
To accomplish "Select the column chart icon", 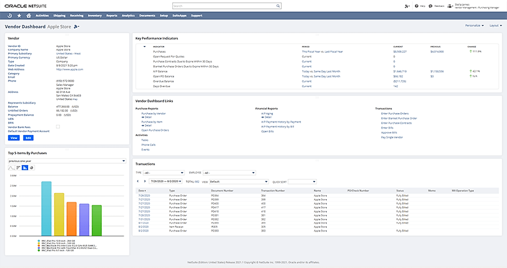I will 25,168.
